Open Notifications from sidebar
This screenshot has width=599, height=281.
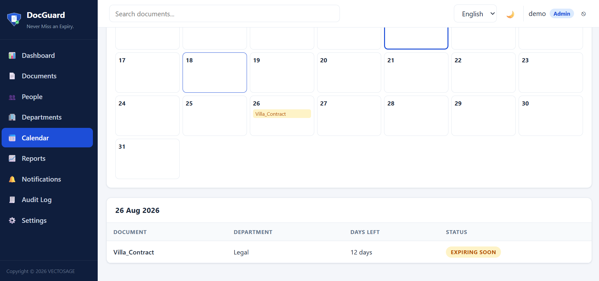pyautogui.click(x=47, y=179)
